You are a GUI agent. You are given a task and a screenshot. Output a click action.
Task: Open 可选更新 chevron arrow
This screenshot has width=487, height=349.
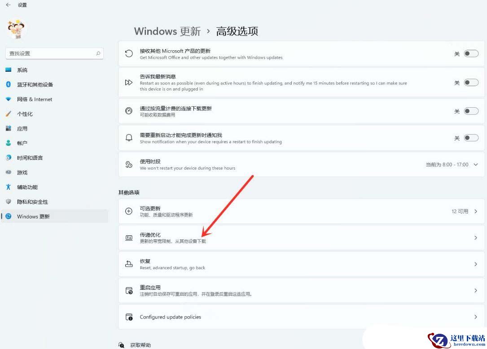476,211
